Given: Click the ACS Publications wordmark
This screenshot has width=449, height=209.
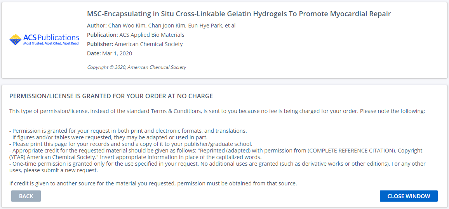Looking at the screenshot, I should coord(51,38).
